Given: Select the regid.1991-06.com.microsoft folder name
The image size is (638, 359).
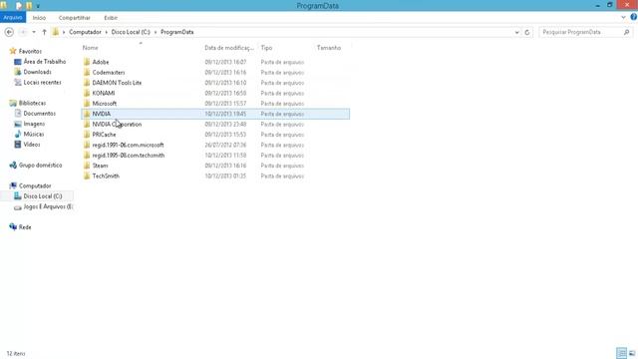Looking at the screenshot, I should (x=128, y=145).
